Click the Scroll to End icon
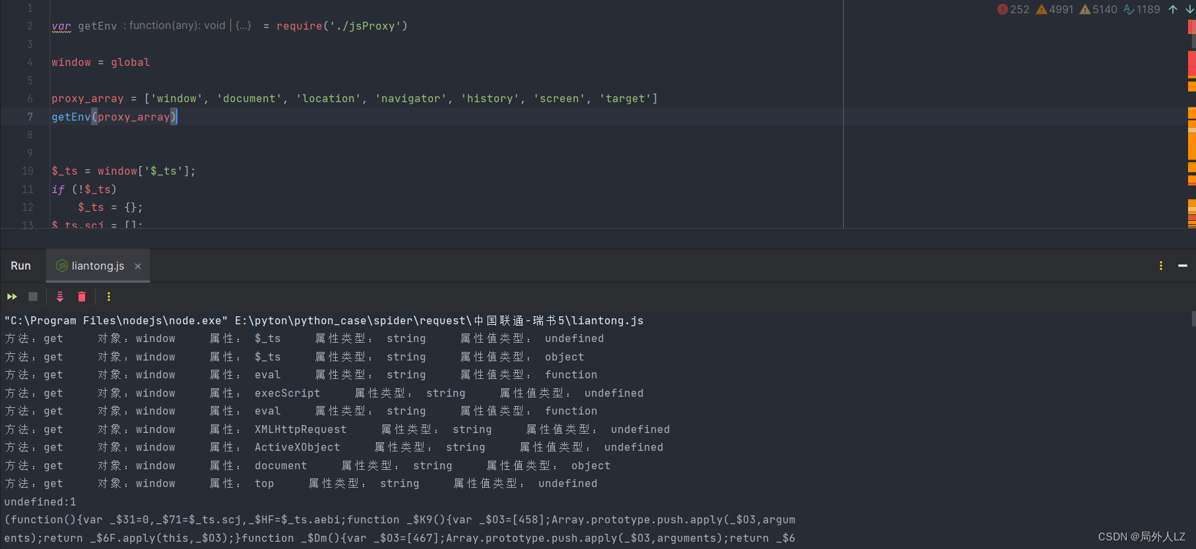 tap(60, 297)
